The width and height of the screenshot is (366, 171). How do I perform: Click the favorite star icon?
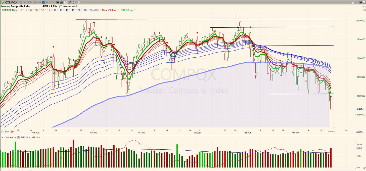[353, 2]
